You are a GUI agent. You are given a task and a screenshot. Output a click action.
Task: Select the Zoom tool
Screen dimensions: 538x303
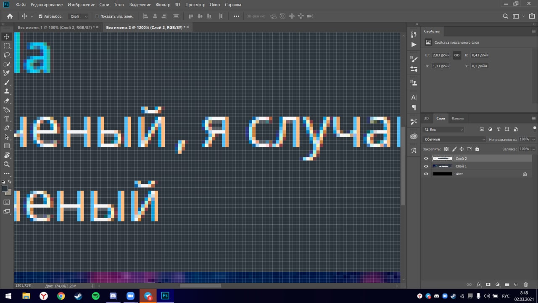tap(7, 164)
